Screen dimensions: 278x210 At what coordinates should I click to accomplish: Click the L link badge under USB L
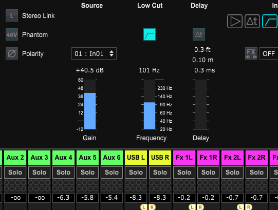144,207
